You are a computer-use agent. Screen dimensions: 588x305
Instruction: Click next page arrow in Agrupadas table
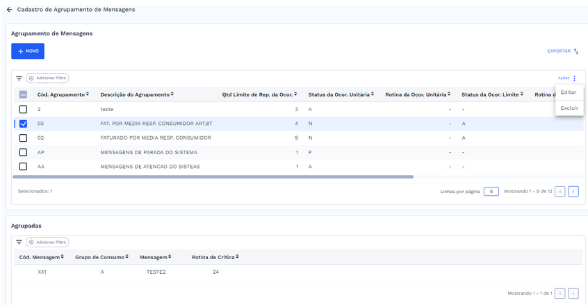[x=573, y=293]
